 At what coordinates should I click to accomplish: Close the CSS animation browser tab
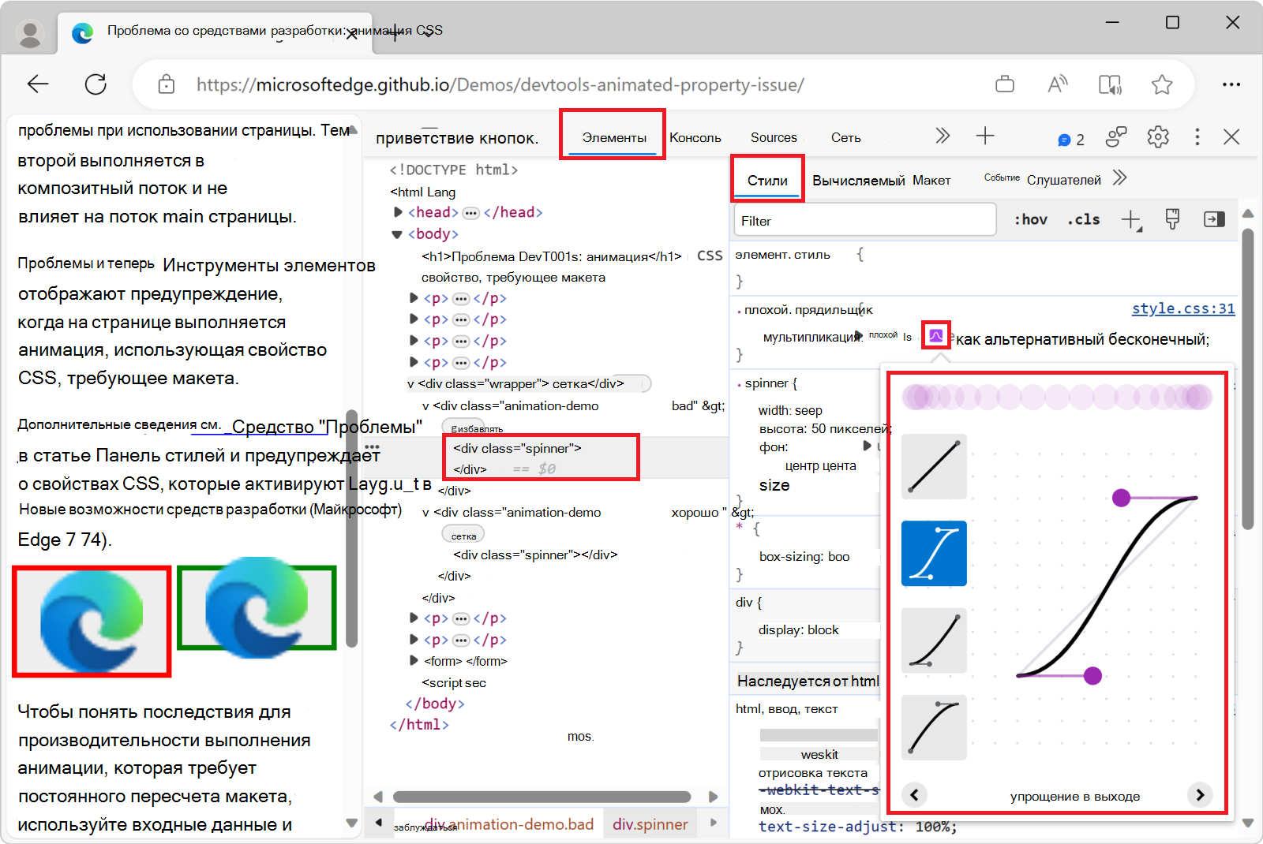(x=351, y=35)
